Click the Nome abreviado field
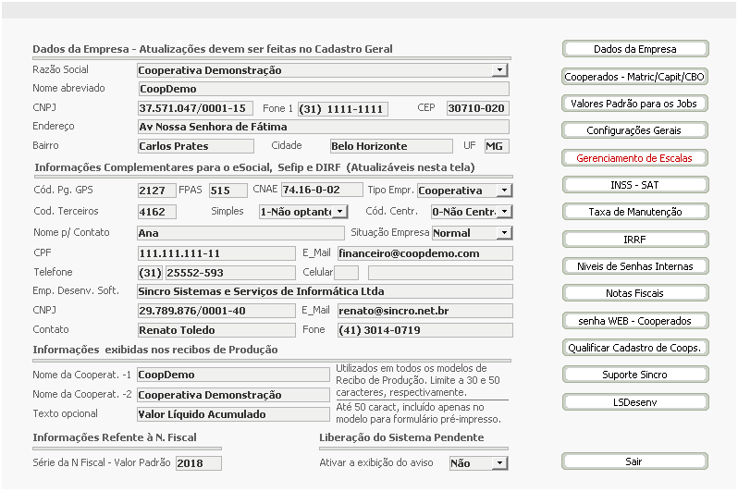 coord(324,89)
